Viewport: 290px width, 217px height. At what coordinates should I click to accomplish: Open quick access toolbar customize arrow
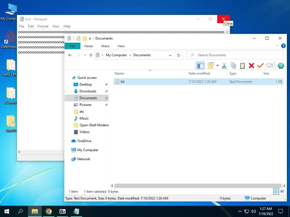(90, 38)
